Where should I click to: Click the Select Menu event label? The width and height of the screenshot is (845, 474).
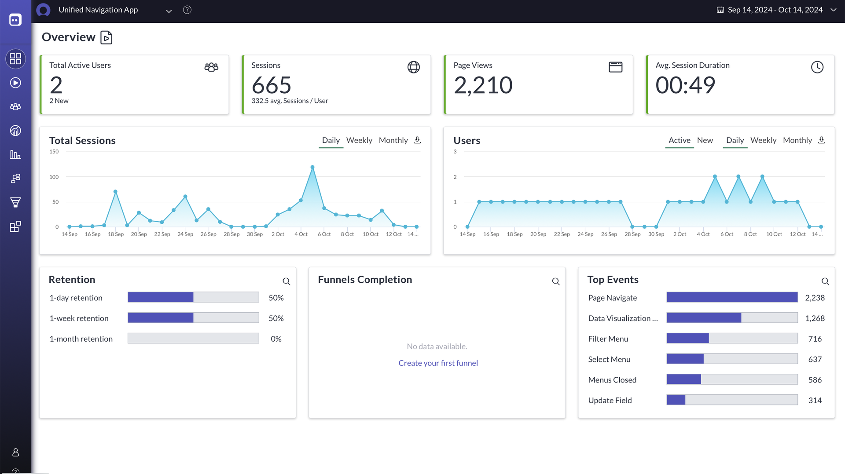click(609, 359)
